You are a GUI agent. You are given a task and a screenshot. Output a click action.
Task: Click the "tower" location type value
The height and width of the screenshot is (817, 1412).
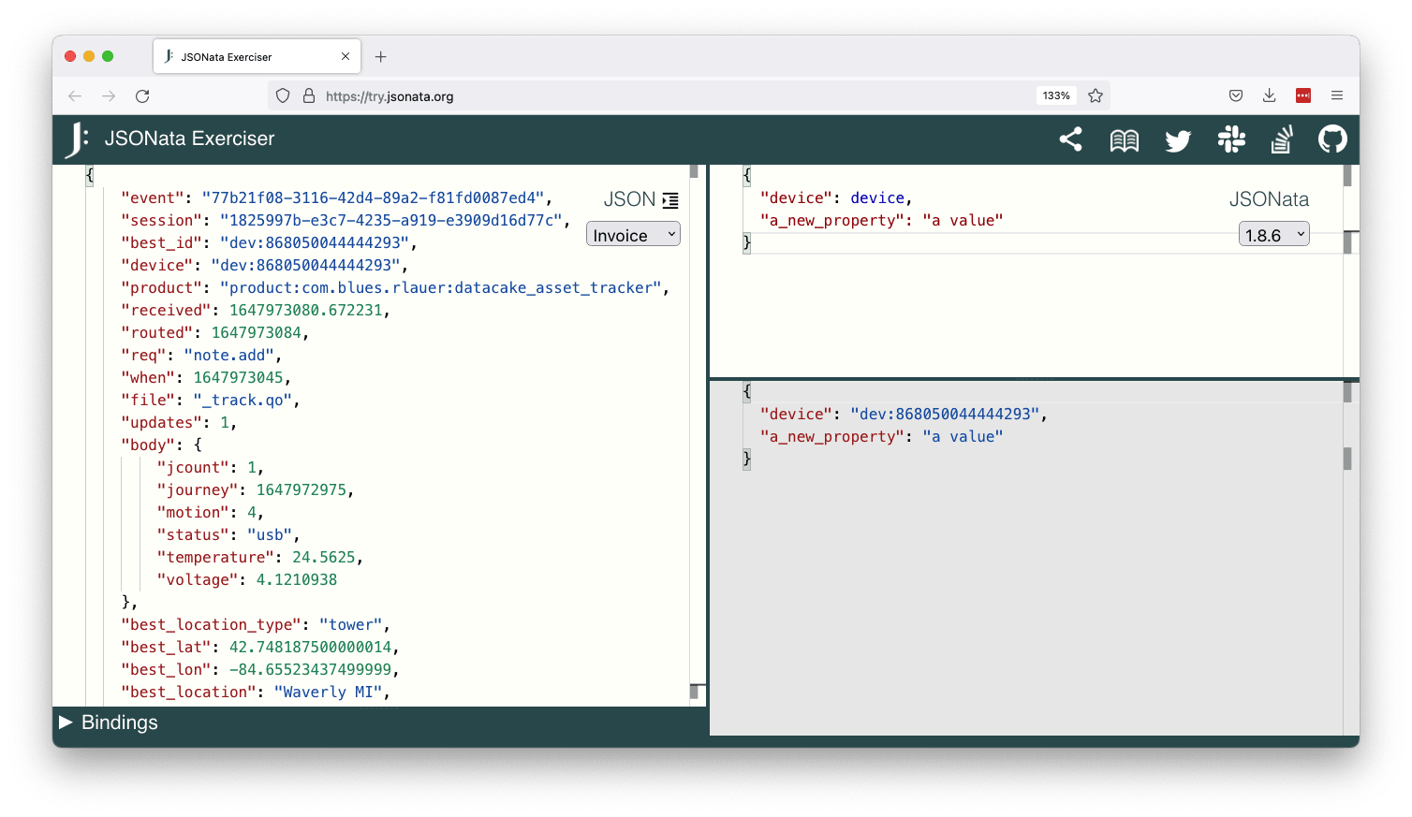tap(351, 624)
